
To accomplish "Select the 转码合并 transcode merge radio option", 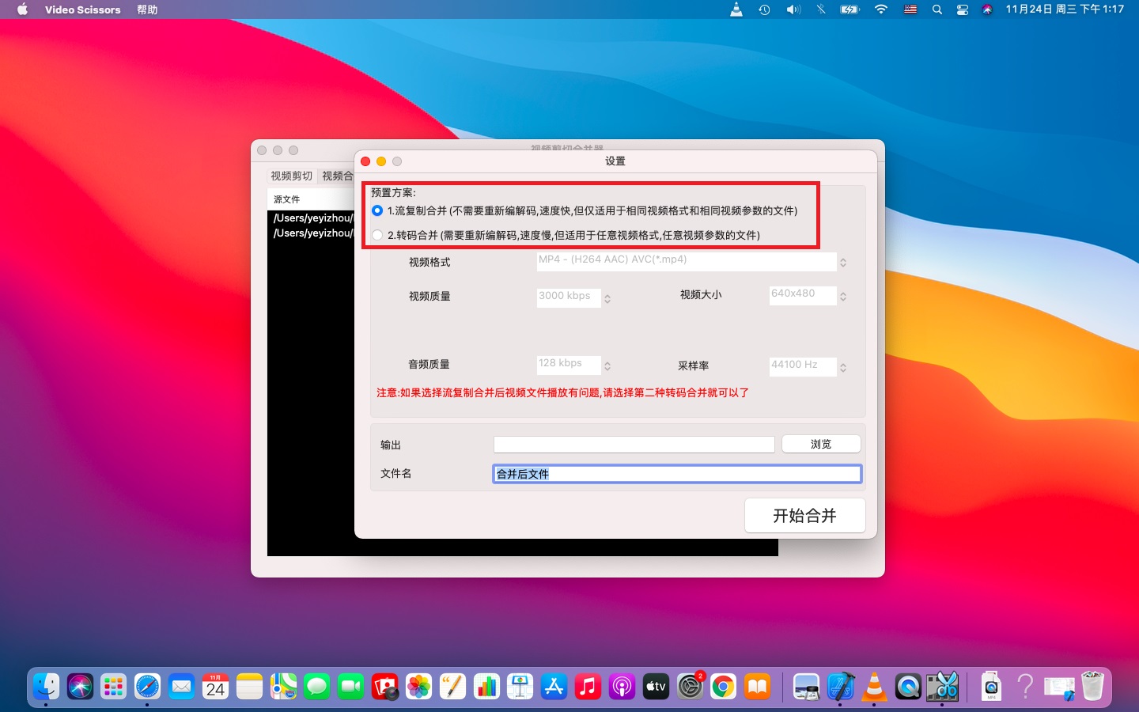I will point(377,235).
